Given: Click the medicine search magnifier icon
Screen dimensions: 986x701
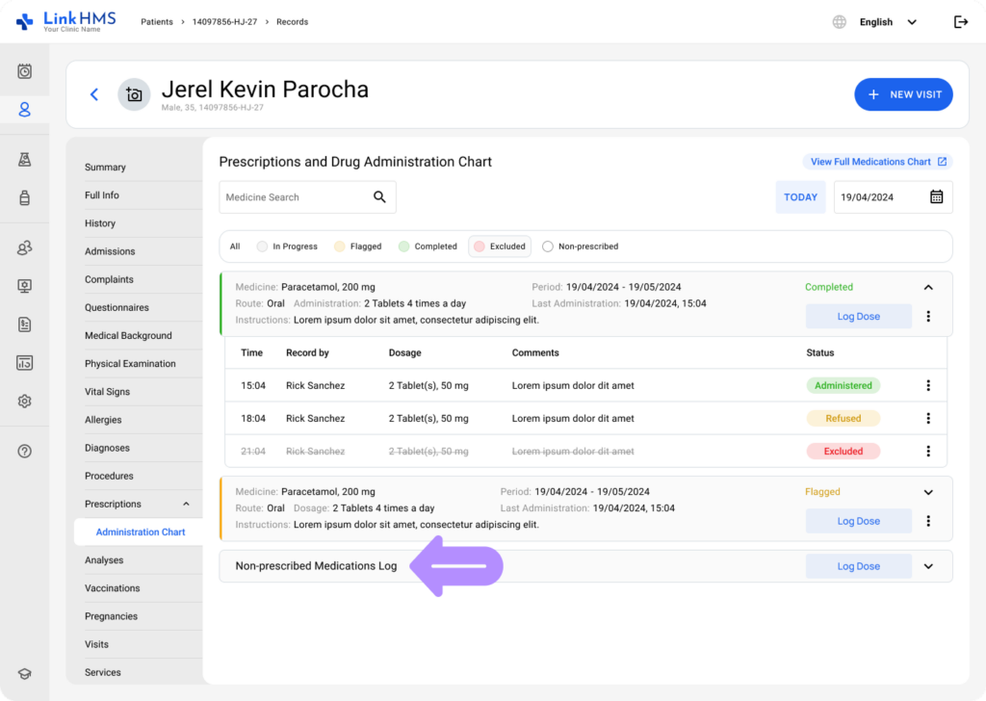Looking at the screenshot, I should pos(379,197).
